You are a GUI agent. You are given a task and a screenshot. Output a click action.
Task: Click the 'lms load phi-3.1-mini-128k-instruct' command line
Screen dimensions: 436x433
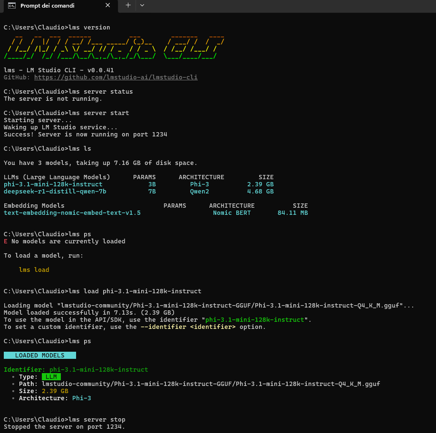102,291
